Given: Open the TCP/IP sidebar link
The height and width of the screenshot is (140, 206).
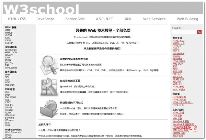Looking at the screenshot, I should 9,43.
